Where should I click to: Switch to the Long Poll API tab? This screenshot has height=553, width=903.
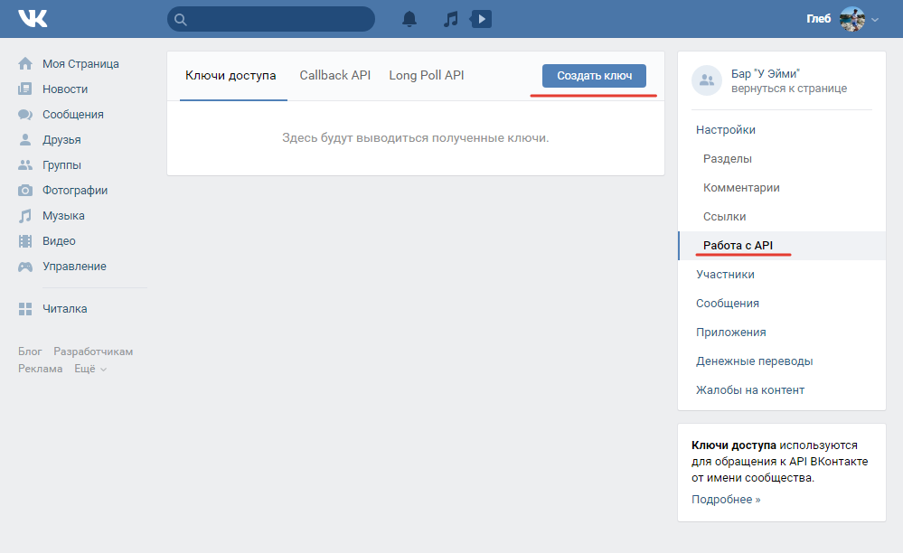[427, 76]
